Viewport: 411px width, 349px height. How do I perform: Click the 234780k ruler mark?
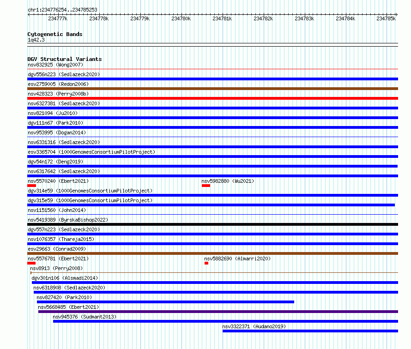click(x=181, y=18)
